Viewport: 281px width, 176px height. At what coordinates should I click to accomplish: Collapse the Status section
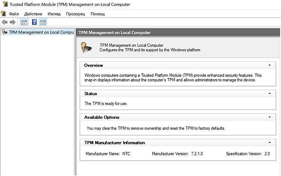pyautogui.click(x=269, y=94)
